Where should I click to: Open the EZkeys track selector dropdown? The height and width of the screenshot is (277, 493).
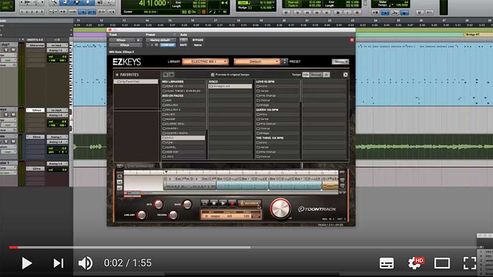122,40
